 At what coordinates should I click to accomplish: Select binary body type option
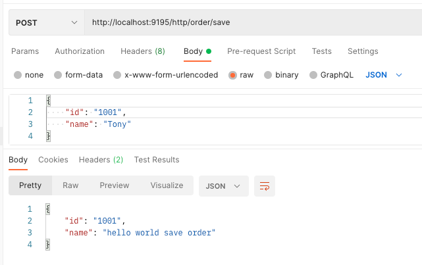268,75
